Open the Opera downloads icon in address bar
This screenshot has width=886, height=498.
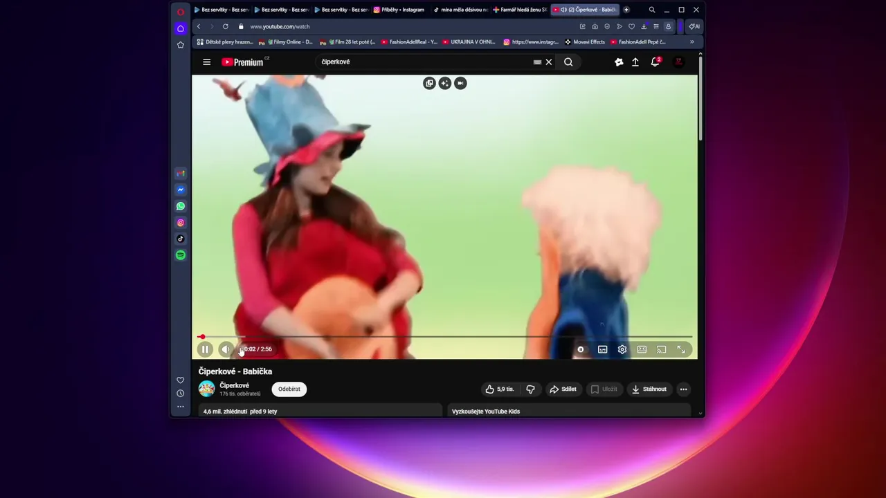coord(644,26)
